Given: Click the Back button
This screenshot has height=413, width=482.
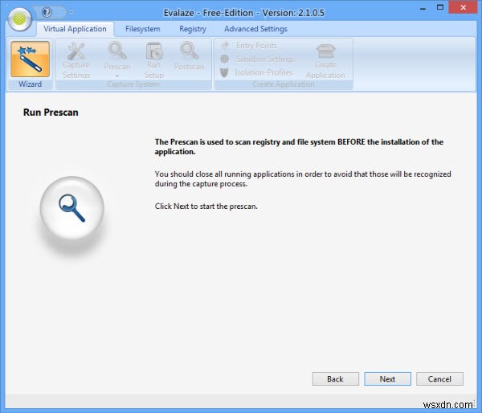Looking at the screenshot, I should point(335,379).
